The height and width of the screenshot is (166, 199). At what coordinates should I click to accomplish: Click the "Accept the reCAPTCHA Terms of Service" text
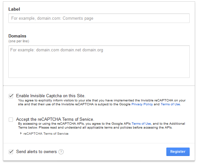click(x=55, y=119)
